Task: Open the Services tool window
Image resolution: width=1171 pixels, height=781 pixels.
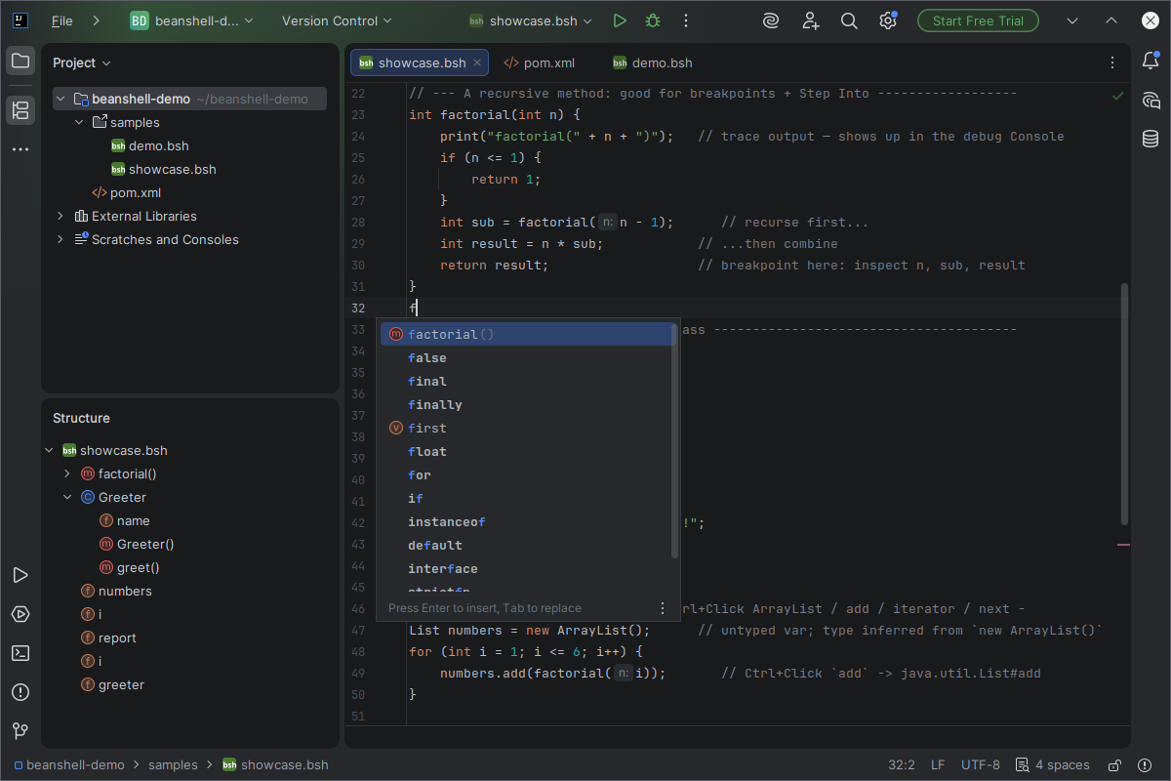Action: [x=20, y=614]
